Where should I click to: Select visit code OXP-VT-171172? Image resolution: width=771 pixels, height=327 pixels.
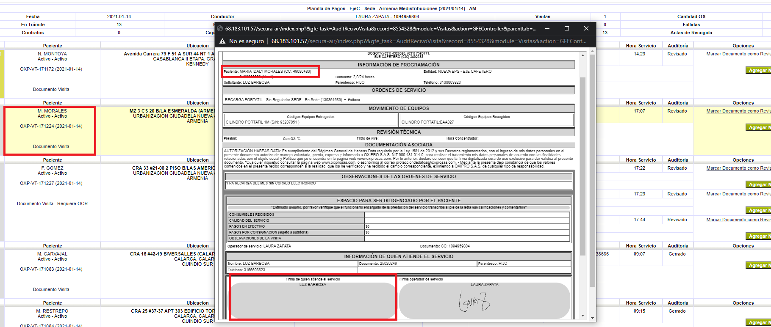coord(51,69)
